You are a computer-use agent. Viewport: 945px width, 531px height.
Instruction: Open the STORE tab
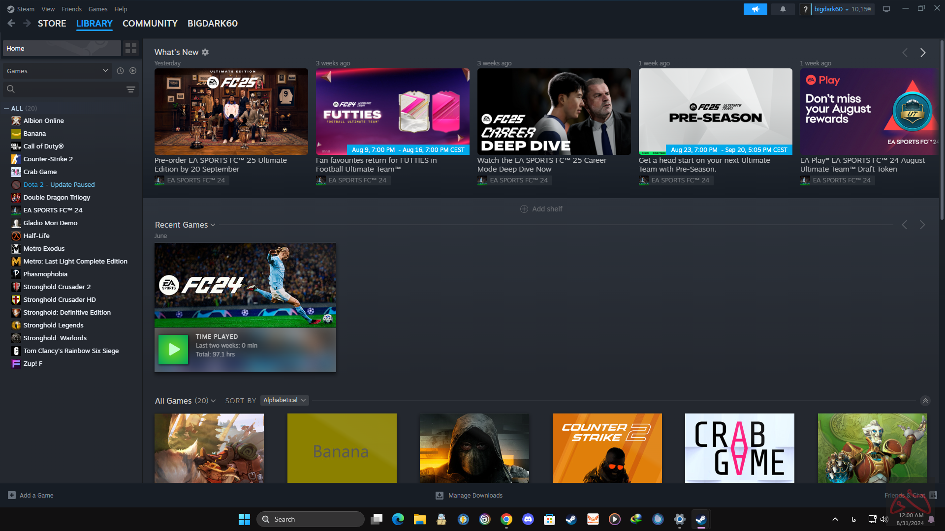(52, 24)
